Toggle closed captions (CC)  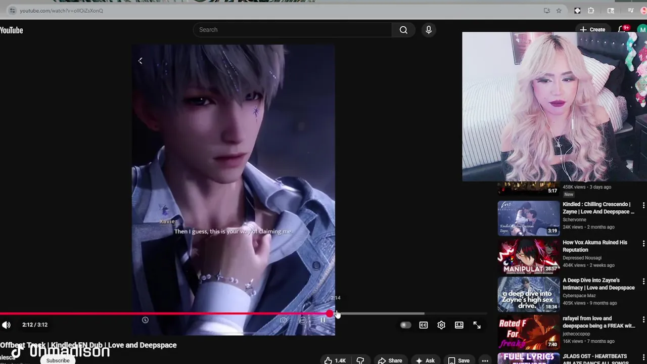point(424,325)
